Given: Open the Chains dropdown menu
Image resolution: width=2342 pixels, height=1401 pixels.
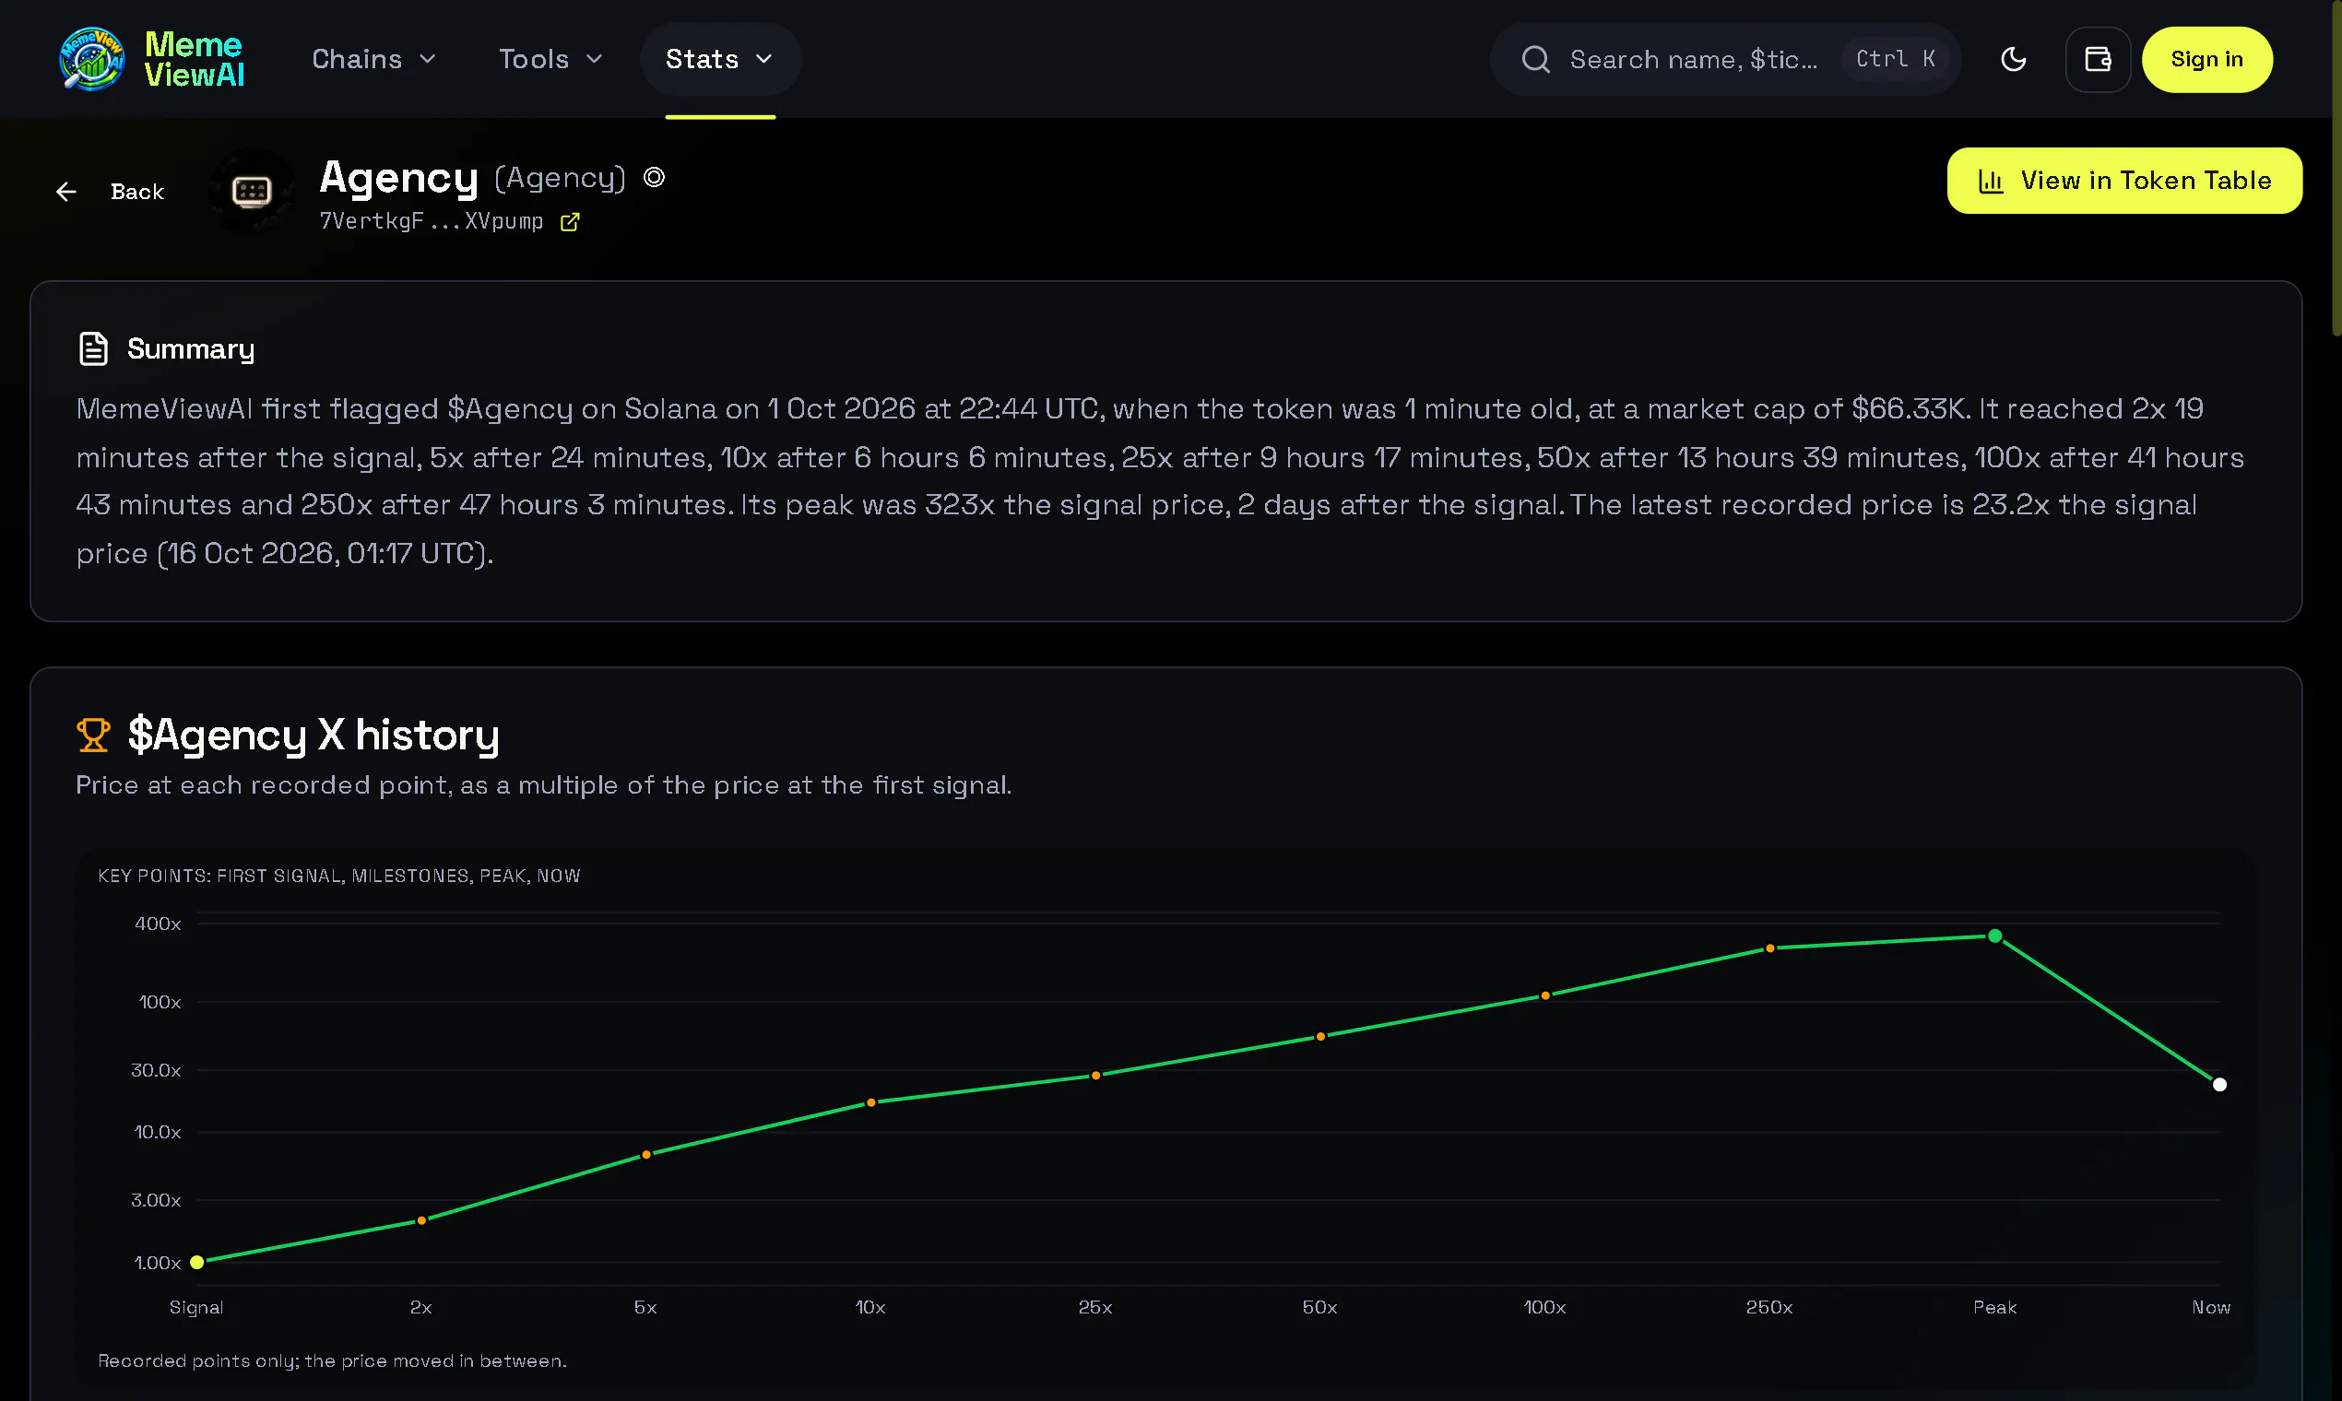Looking at the screenshot, I should click(x=374, y=59).
